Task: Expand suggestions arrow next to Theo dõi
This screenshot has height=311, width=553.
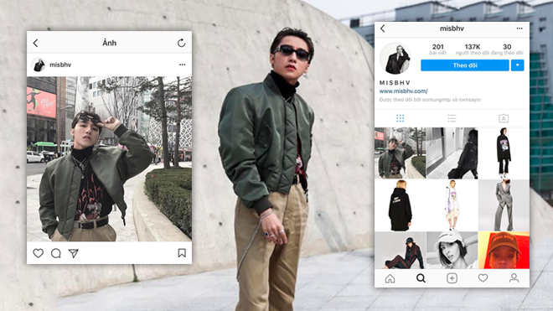Action: click(517, 65)
